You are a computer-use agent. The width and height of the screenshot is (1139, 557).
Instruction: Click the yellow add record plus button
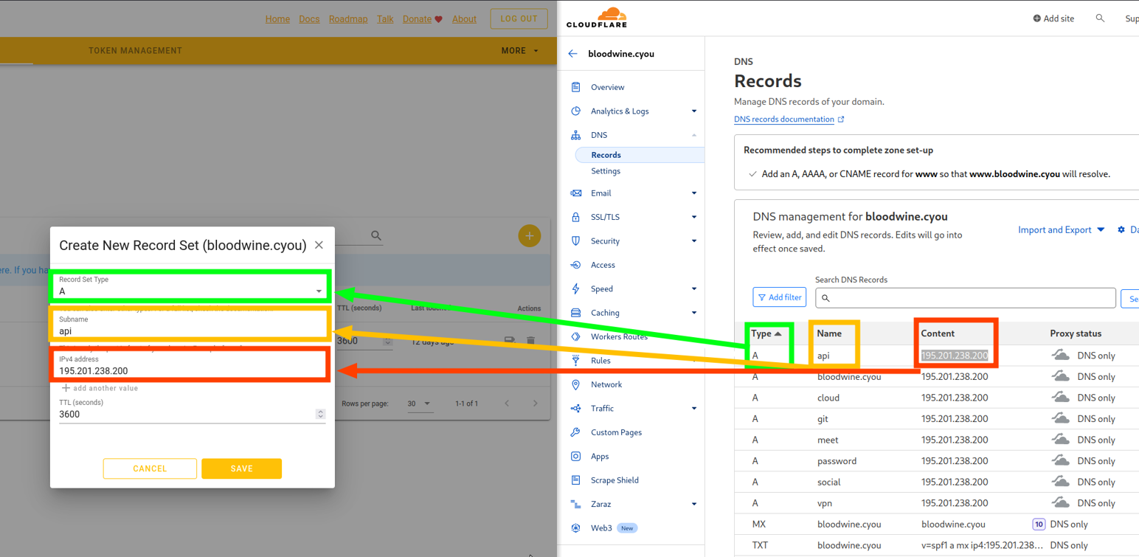pyautogui.click(x=529, y=235)
